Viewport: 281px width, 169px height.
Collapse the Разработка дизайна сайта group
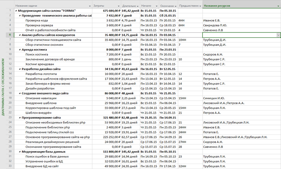point(20,69)
